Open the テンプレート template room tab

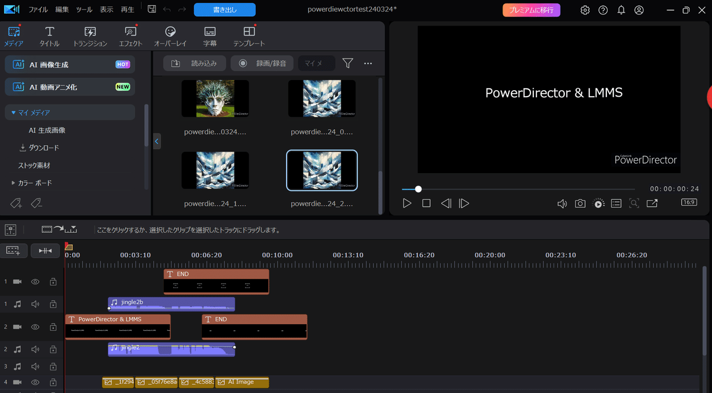coord(249,36)
